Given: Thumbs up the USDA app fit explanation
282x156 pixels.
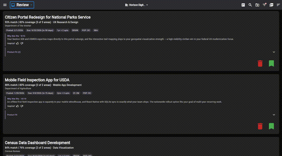Looking at the screenshot, I should pos(17,106).
